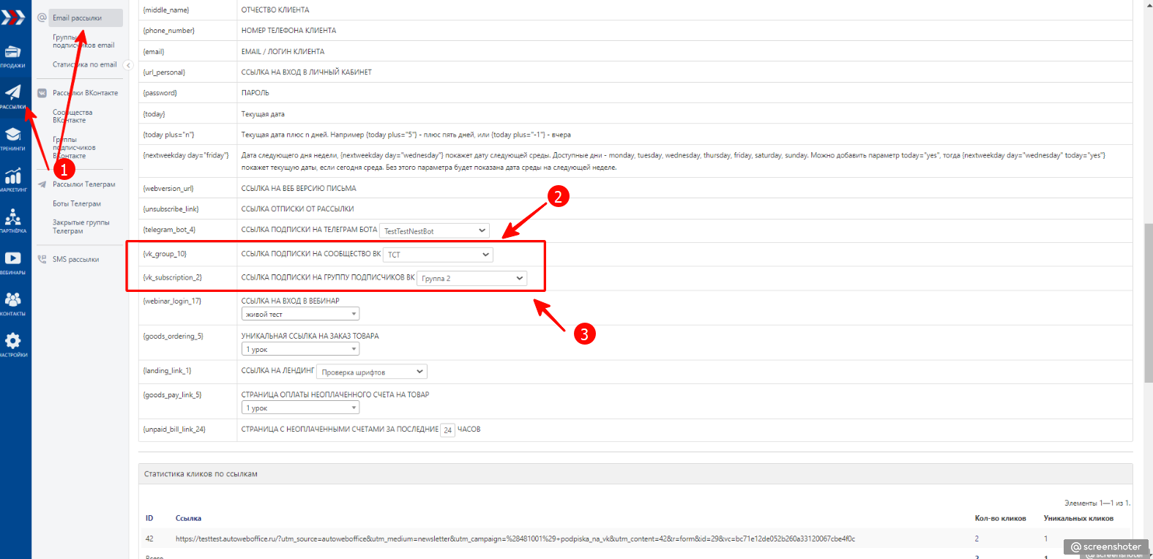Image resolution: width=1153 pixels, height=559 pixels.
Task: Open Боты Телеграм menu item
Action: tap(77, 203)
